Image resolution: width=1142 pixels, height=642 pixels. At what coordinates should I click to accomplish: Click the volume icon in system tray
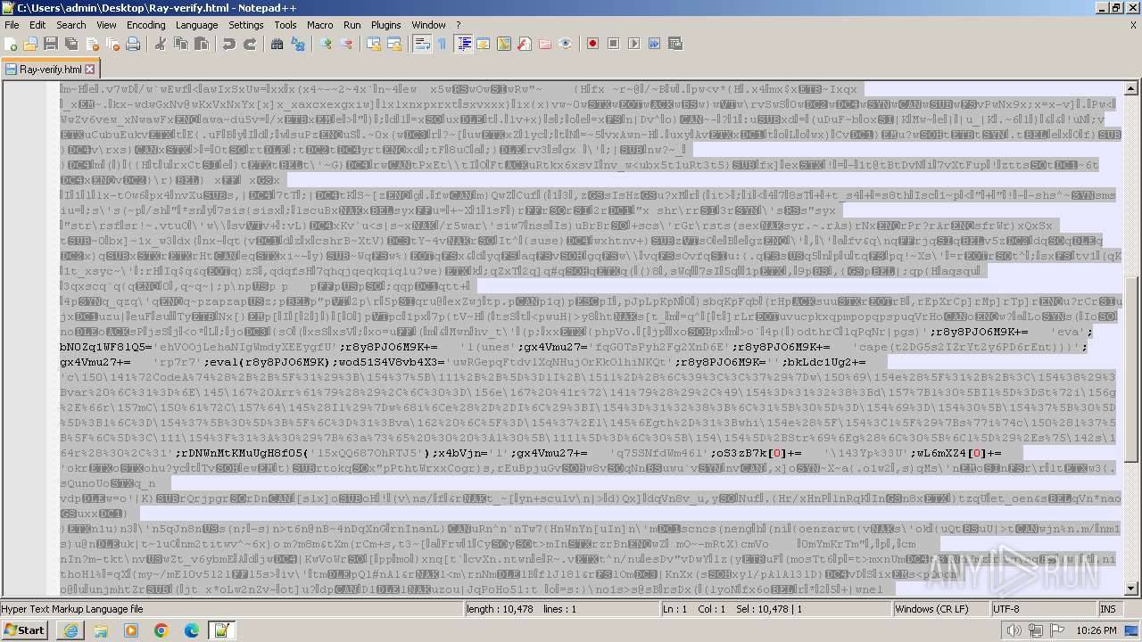(x=1014, y=630)
